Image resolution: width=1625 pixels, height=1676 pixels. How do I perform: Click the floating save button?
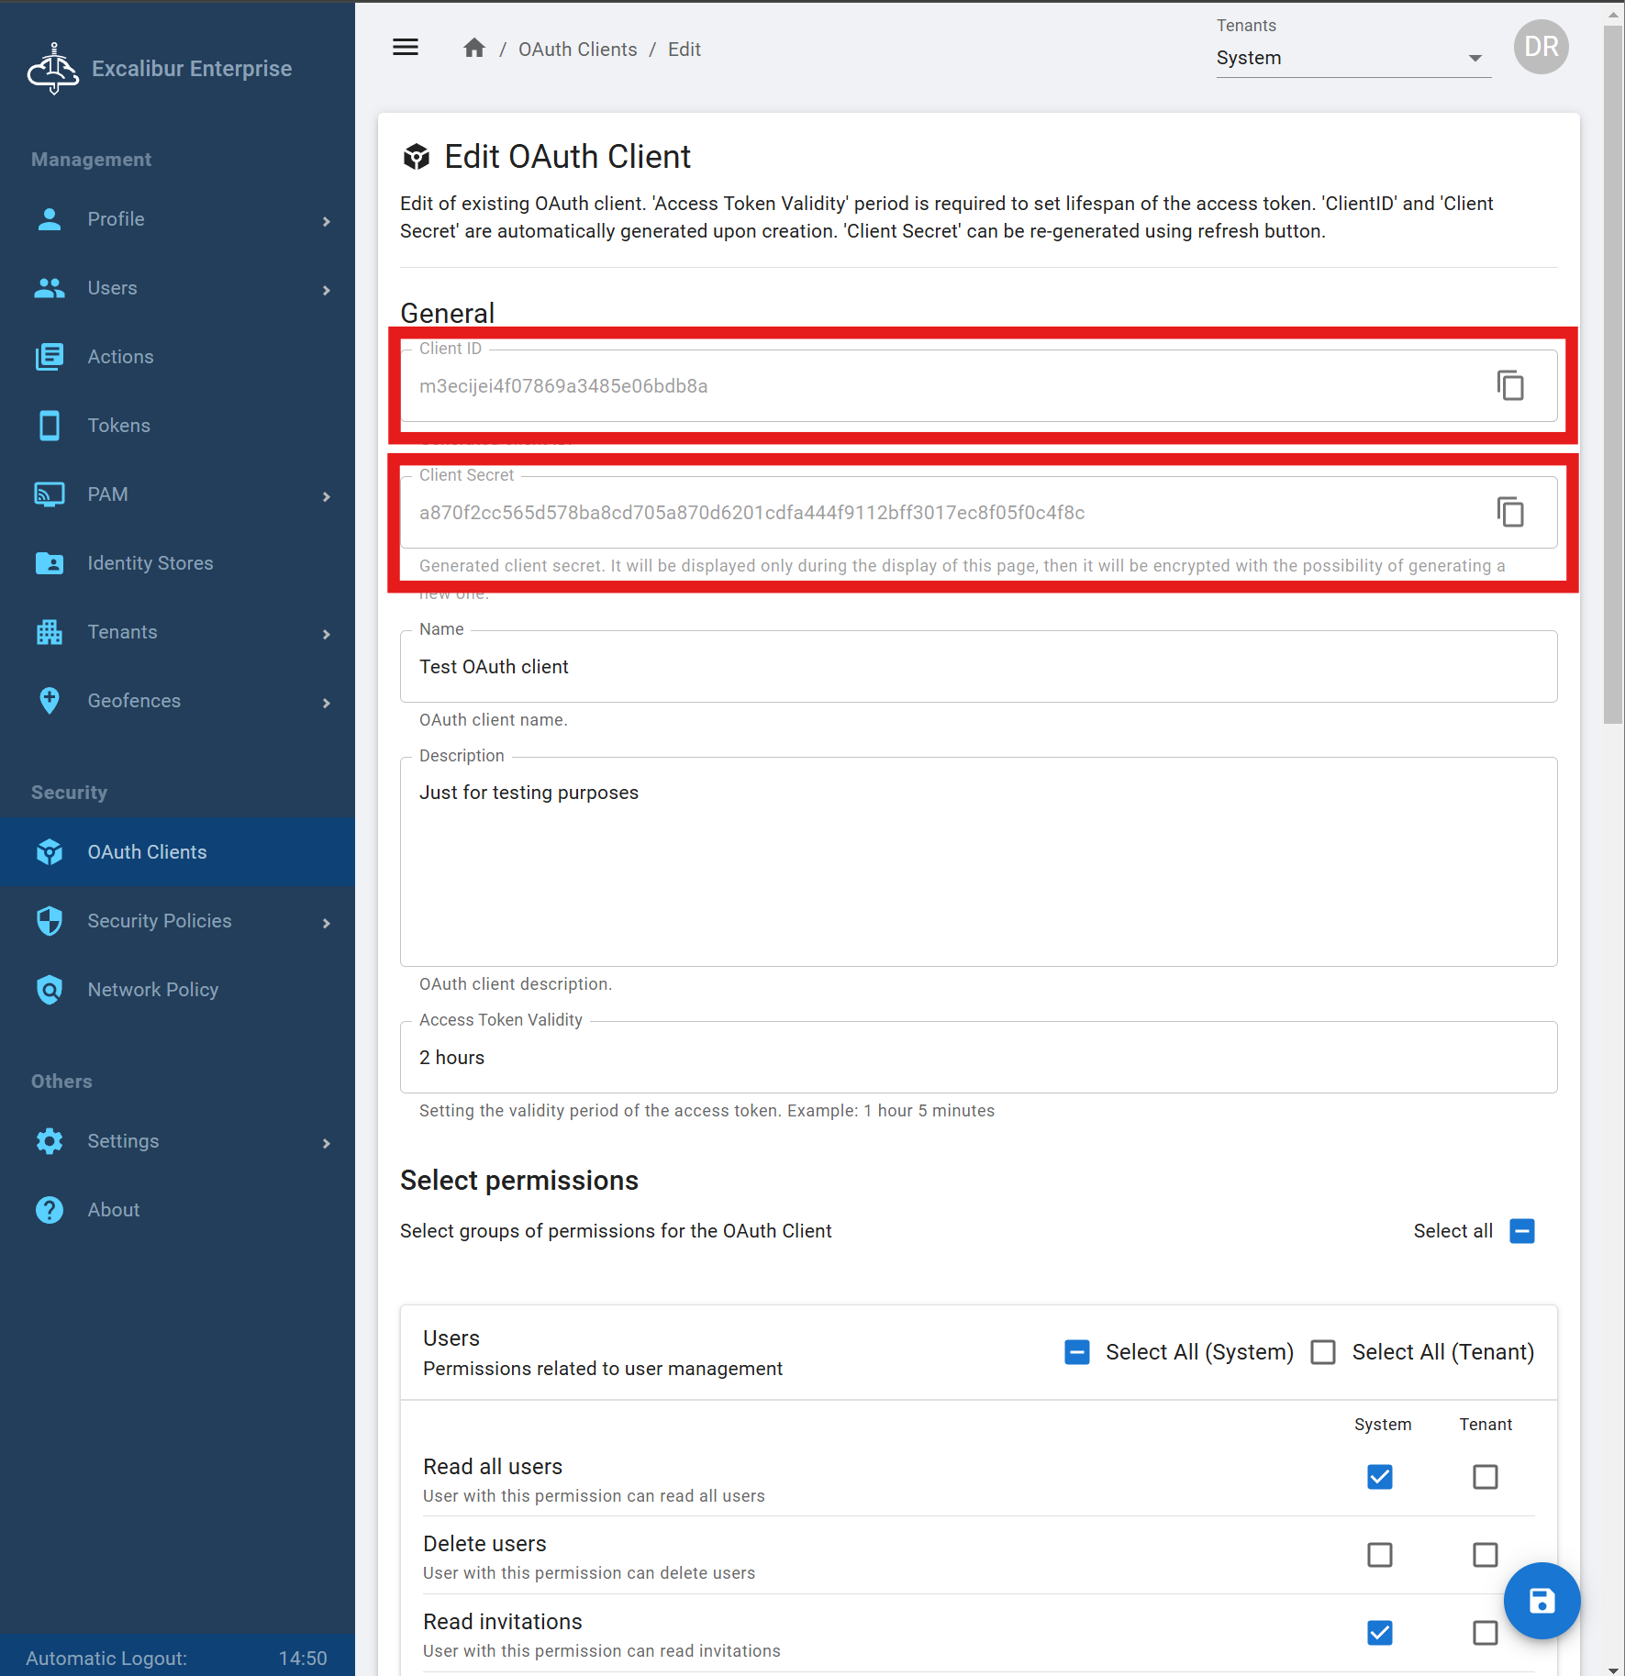1542,1601
